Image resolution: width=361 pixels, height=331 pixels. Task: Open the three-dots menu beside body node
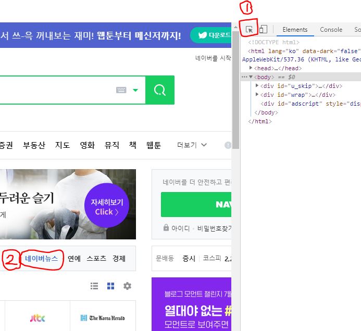pos(244,77)
